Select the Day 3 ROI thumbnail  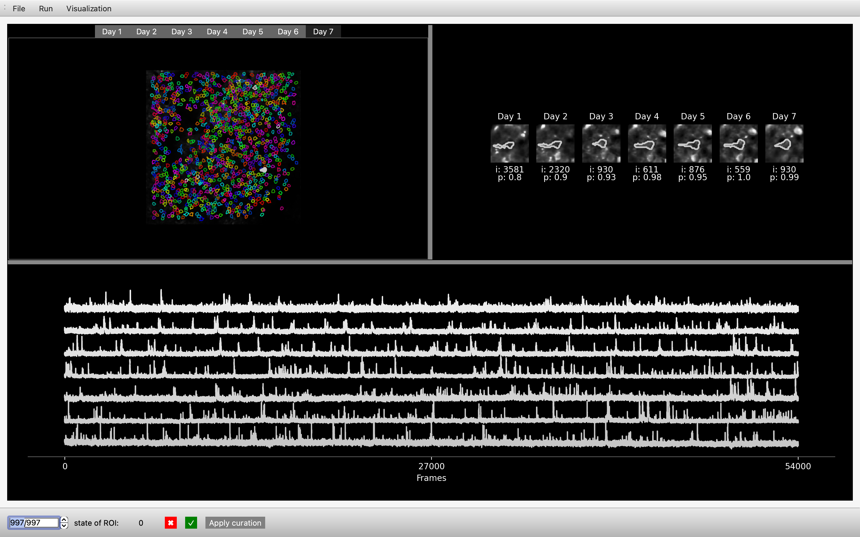pos(601,143)
